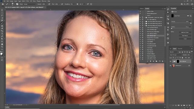Viewport: 194px width, 109px height.
Task: Toggle dialog box for Dodge & Burn Correction
Action: click(x=142, y=38)
